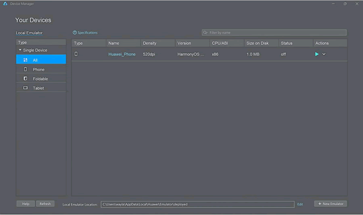Collapse the Single Device tree node

tap(20, 50)
